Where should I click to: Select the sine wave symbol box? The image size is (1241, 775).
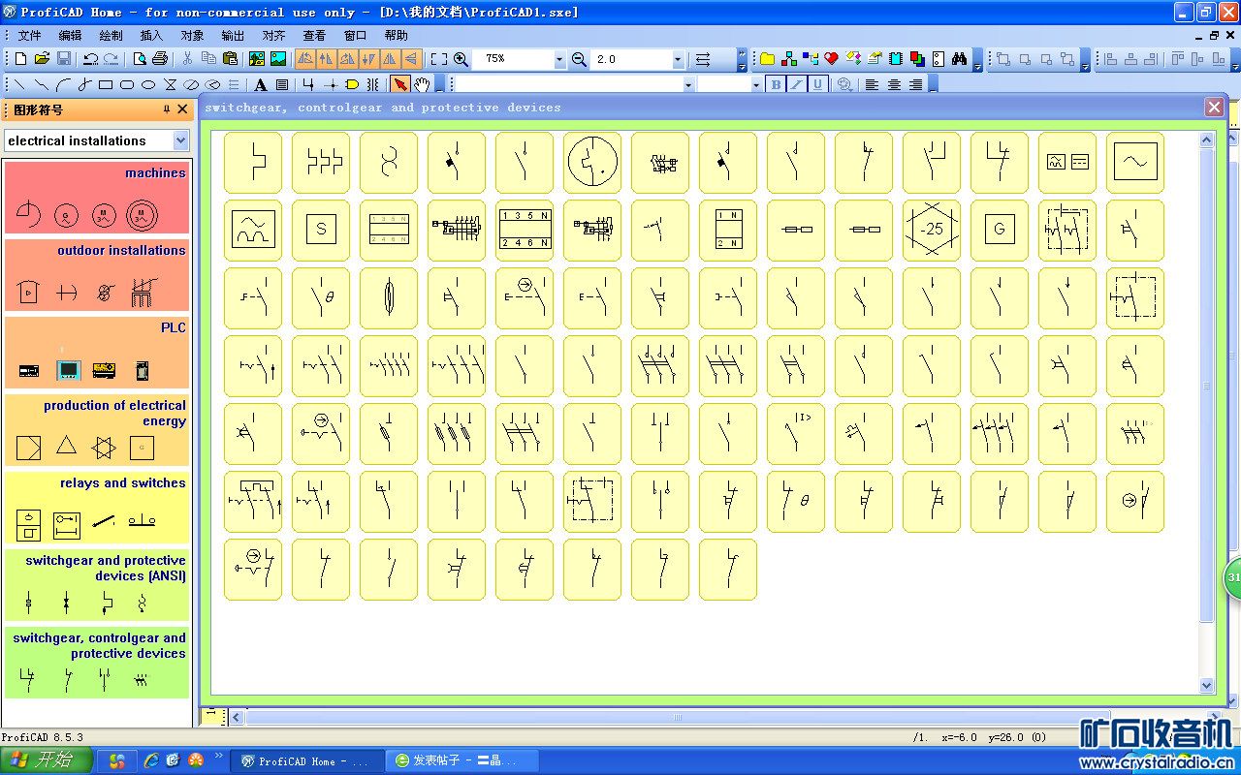(1135, 162)
